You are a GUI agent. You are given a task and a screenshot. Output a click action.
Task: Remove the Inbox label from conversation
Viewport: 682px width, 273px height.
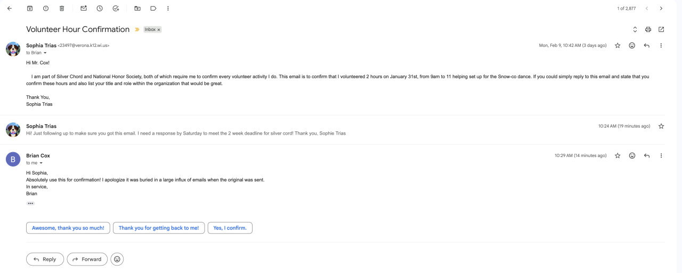pos(159,30)
